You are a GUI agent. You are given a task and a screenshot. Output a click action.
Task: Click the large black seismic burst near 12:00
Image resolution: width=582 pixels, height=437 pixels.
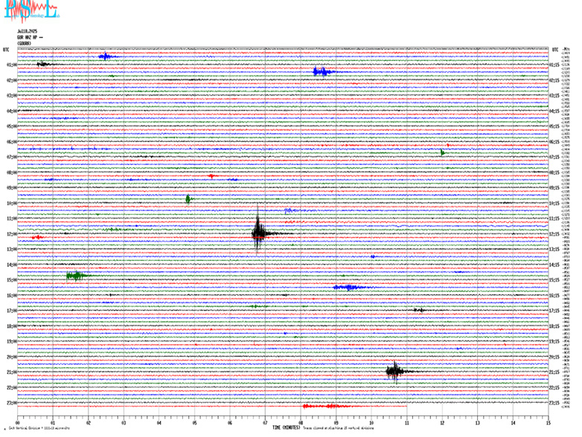pos(258,233)
